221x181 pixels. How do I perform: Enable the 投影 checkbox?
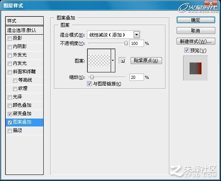point(10,38)
